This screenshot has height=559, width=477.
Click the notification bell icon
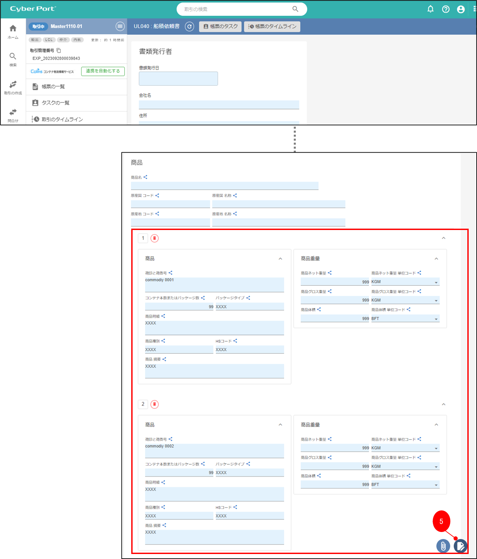[x=430, y=9]
